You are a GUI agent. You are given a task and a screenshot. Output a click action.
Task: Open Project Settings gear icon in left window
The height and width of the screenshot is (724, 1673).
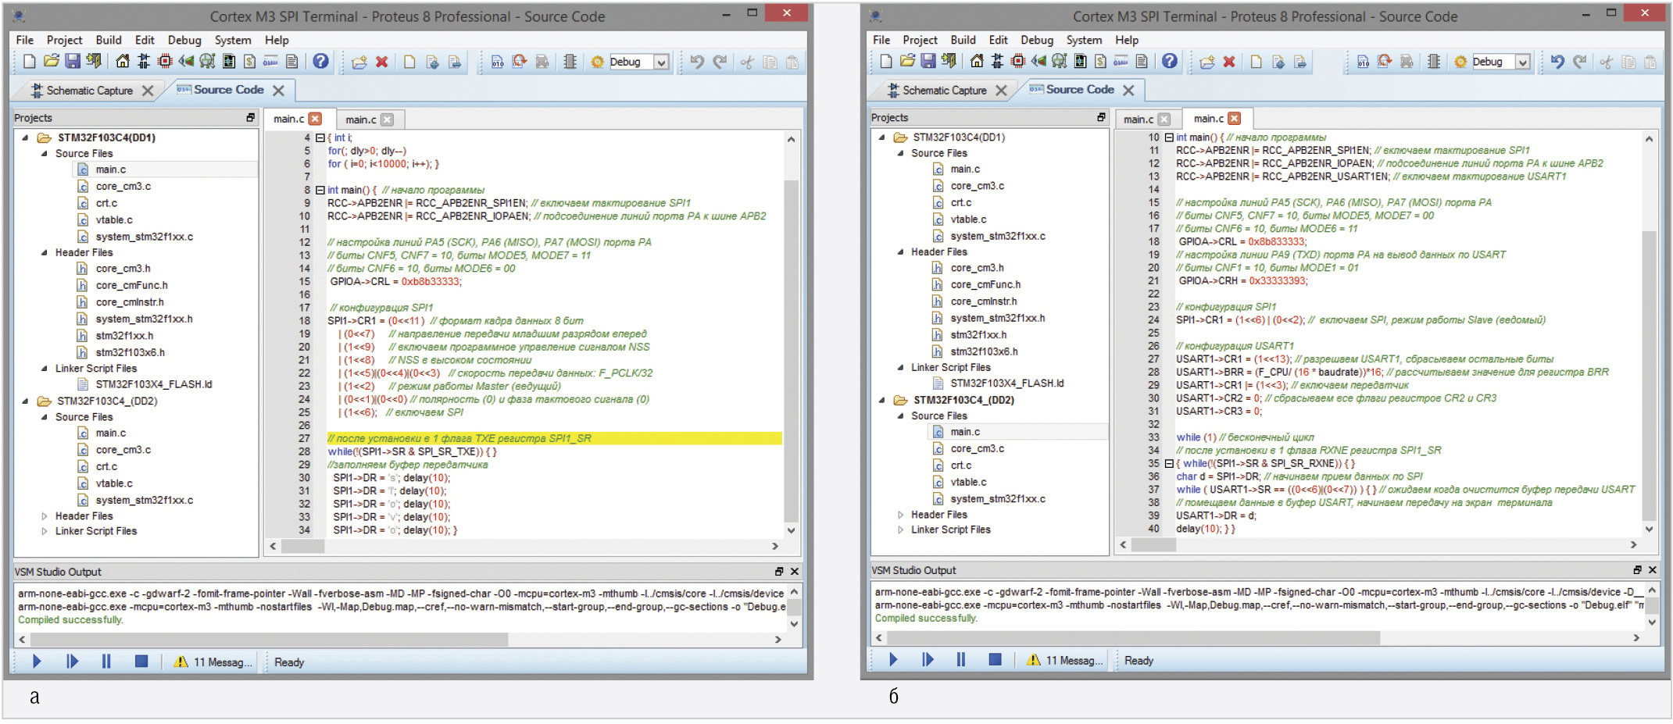pyautogui.click(x=597, y=62)
